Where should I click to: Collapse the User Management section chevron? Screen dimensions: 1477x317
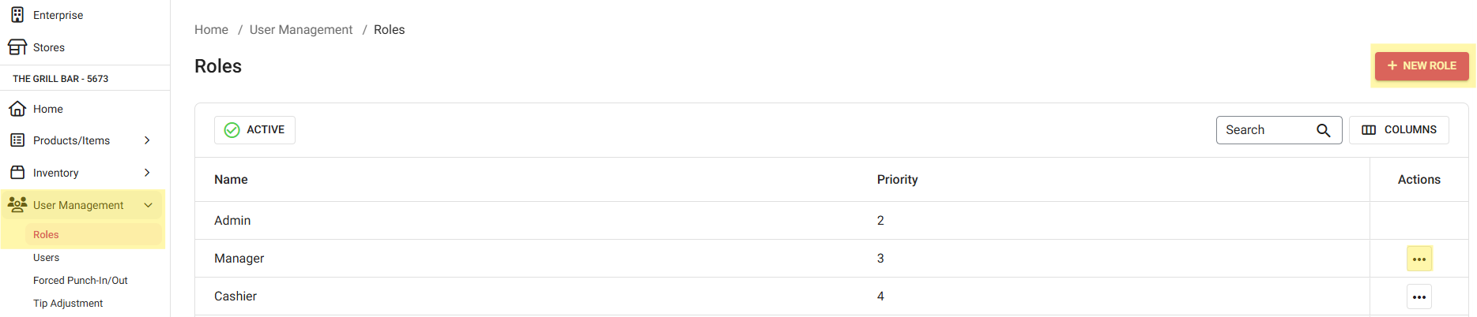coord(148,205)
